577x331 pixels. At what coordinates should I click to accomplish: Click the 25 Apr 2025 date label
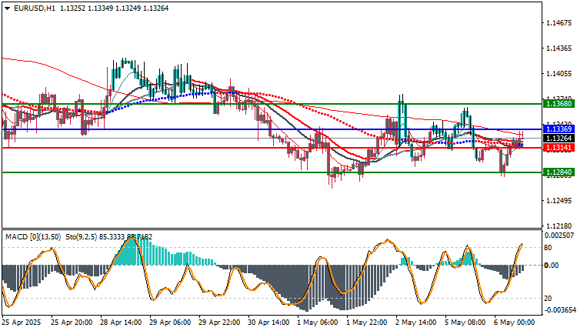pyautogui.click(x=22, y=323)
